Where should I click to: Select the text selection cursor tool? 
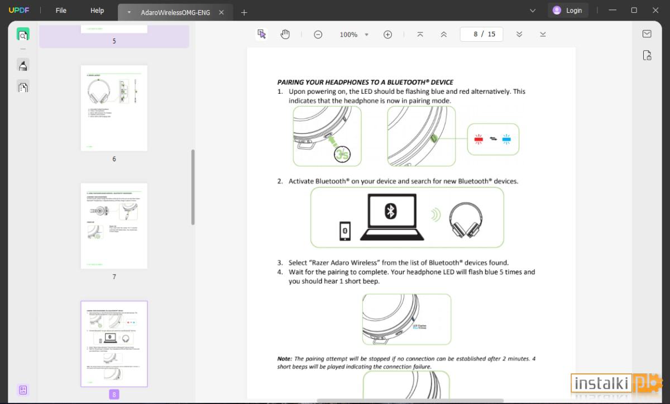tap(262, 35)
